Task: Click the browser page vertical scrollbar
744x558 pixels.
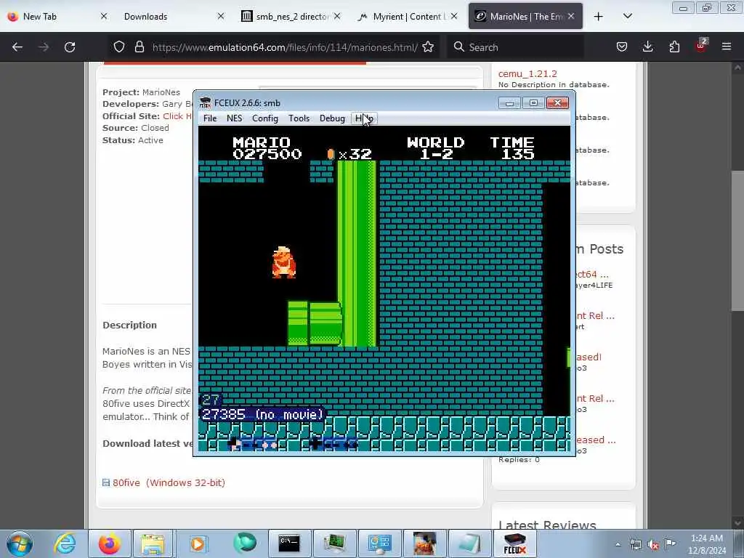Action: click(x=737, y=241)
